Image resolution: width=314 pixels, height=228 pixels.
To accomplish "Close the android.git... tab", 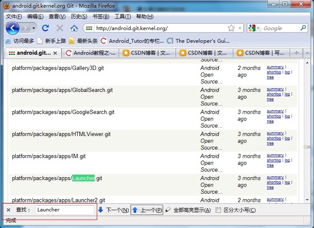I will [x=55, y=53].
